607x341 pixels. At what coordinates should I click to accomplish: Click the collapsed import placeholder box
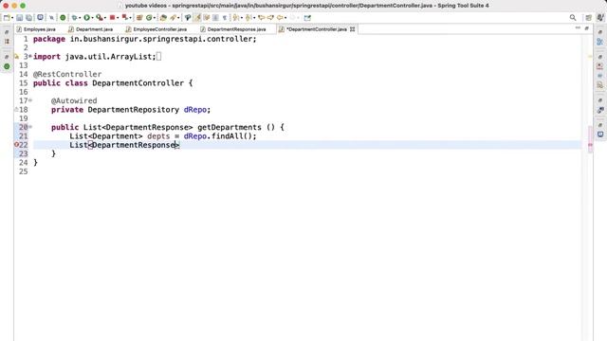pos(158,57)
